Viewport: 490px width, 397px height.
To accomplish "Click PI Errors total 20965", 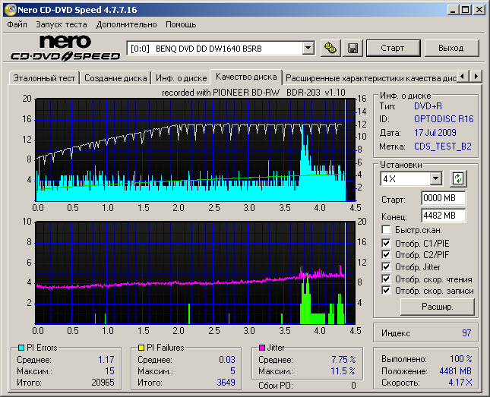I will (103, 383).
